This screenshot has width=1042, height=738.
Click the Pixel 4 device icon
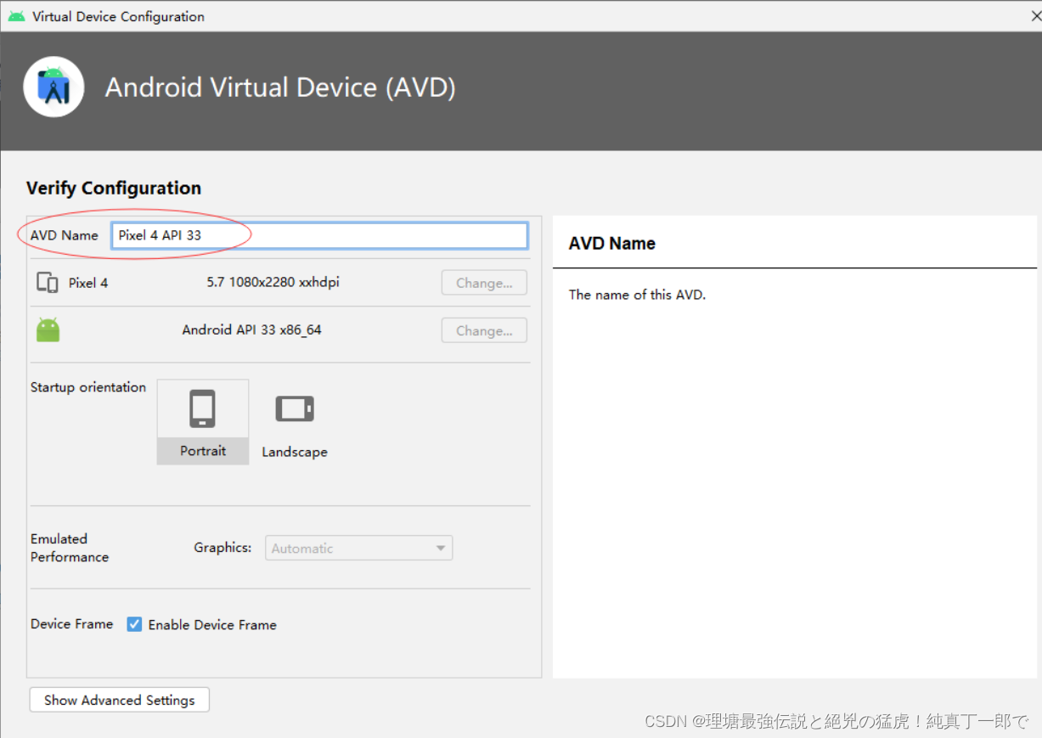point(48,283)
